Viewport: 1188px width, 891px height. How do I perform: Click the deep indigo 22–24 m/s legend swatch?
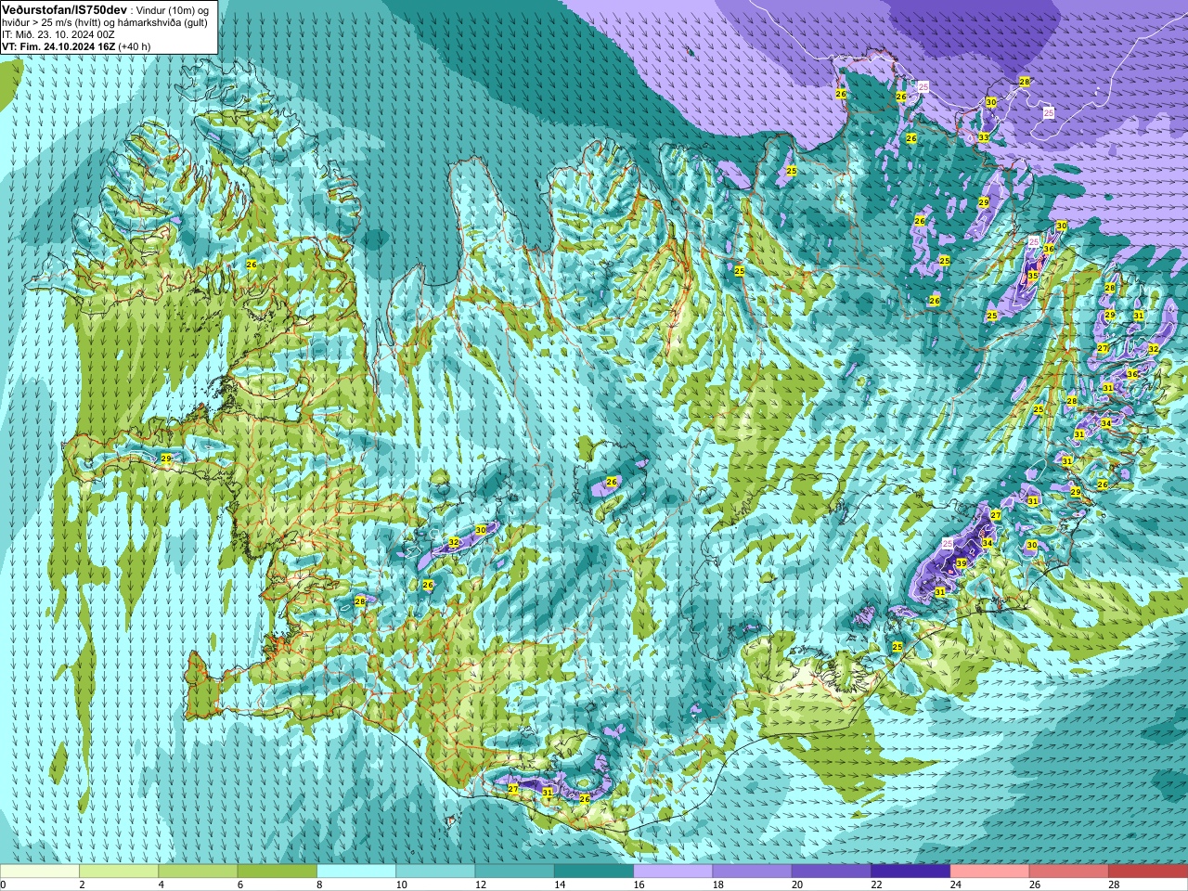click(x=910, y=872)
